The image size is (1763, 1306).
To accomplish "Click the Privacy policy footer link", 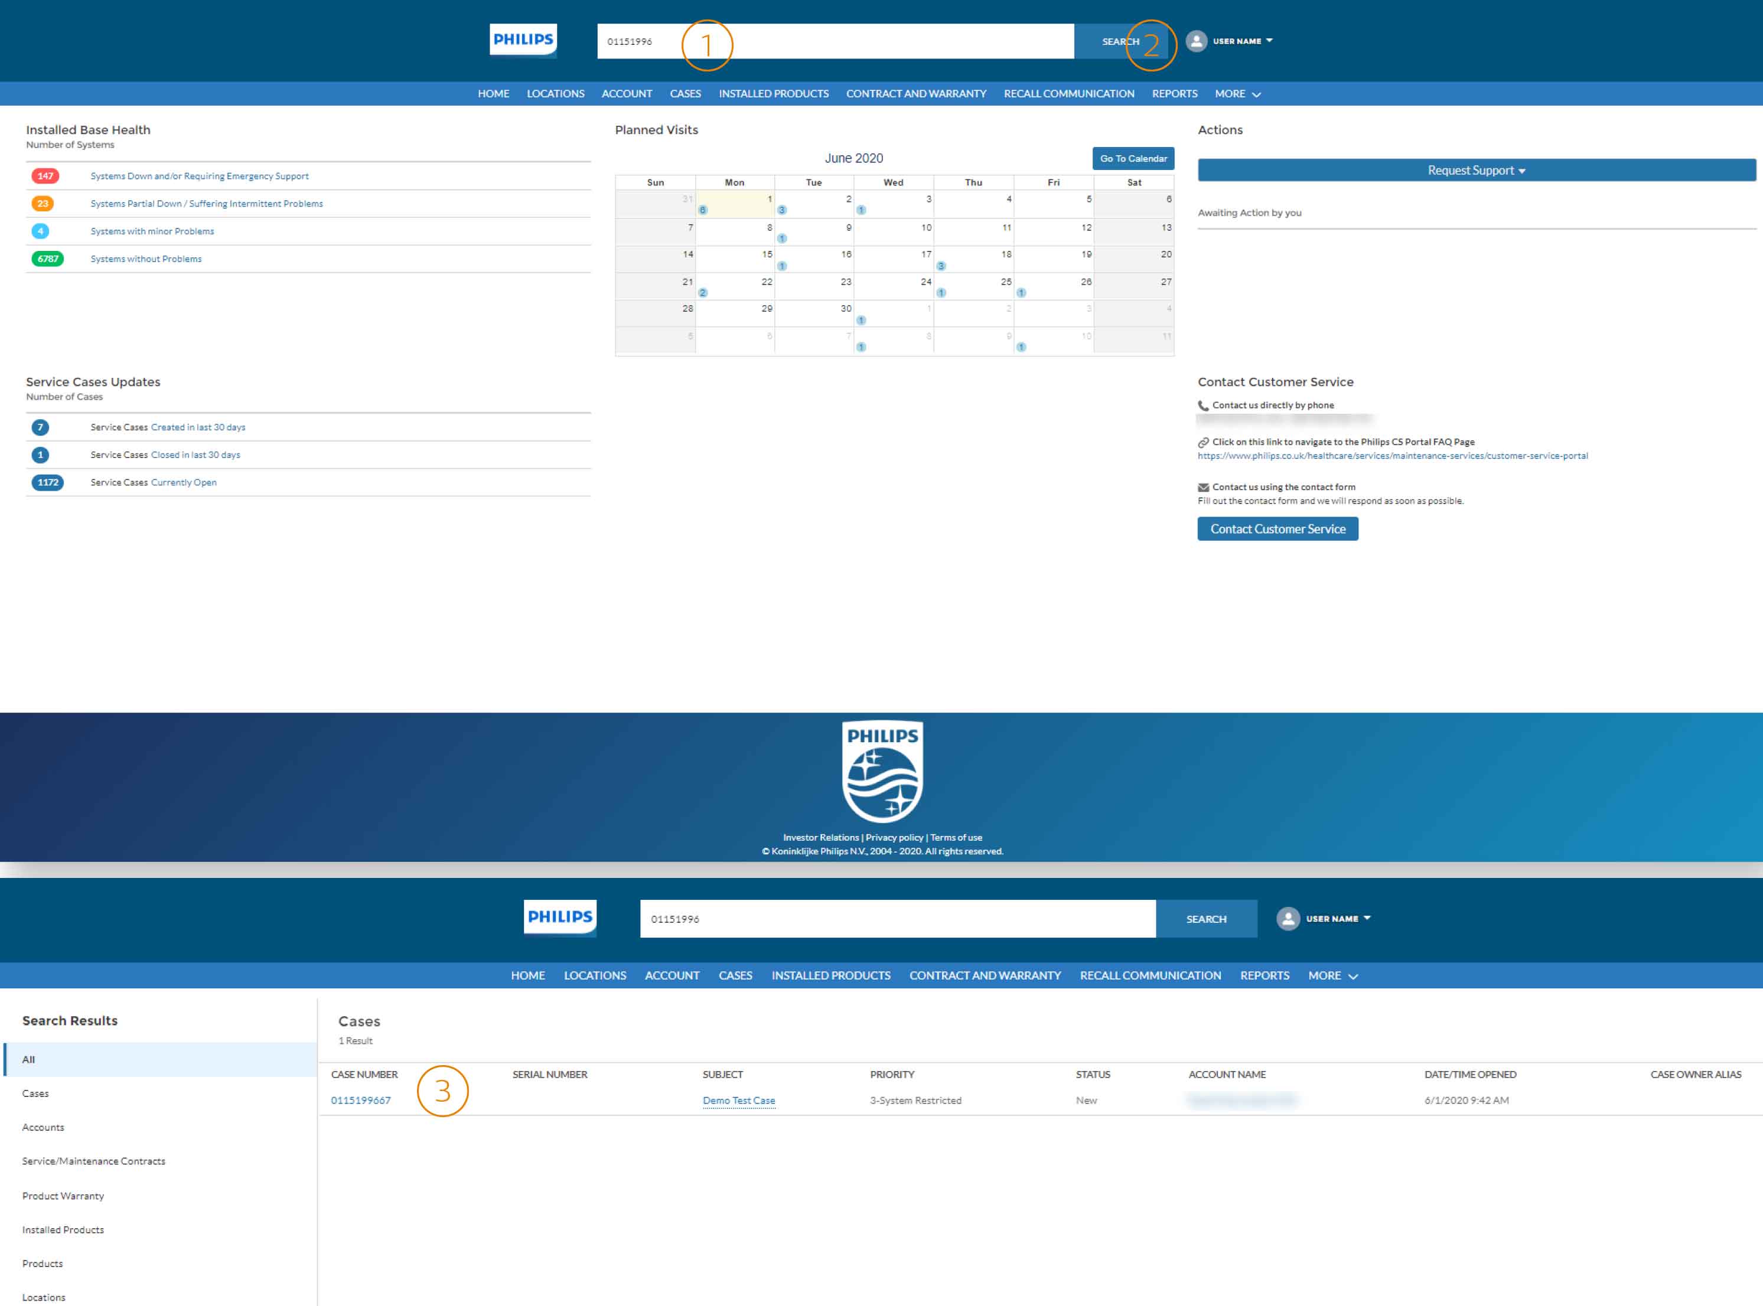I will [x=894, y=837].
